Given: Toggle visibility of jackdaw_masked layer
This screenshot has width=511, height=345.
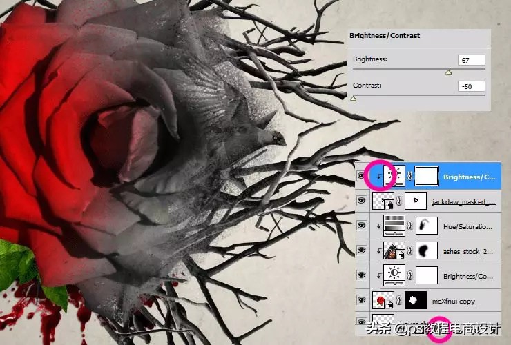Looking at the screenshot, I should click(x=361, y=201).
